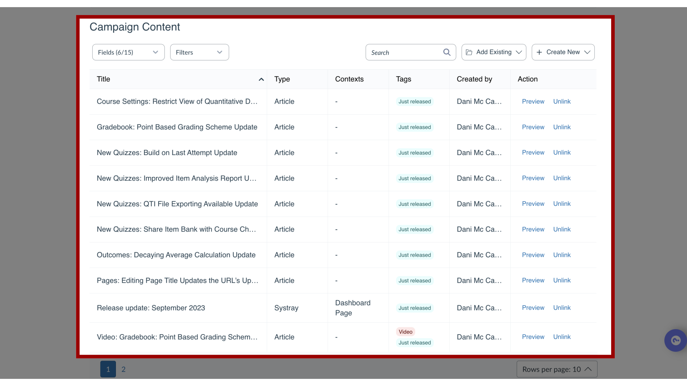Select page 1 of campaign content
Viewport: 687px width, 386px height.
108,369
